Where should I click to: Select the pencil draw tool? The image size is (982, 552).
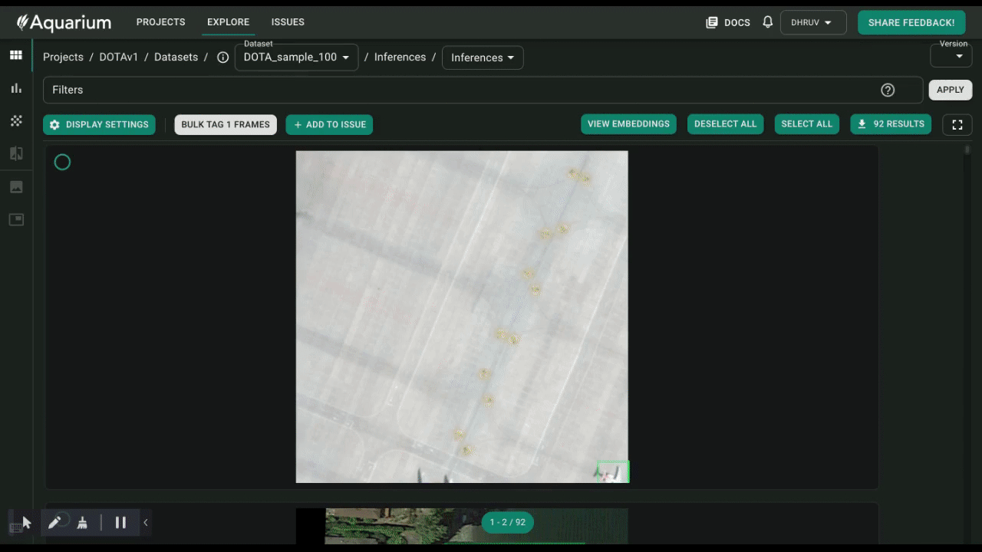[x=54, y=523]
